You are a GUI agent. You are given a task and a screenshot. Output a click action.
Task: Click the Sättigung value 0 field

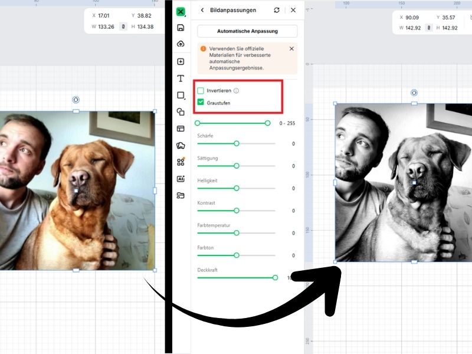click(293, 166)
